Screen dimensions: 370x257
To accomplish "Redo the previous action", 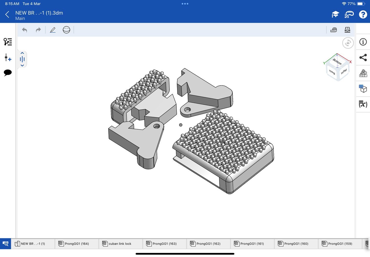I will click(x=38, y=30).
